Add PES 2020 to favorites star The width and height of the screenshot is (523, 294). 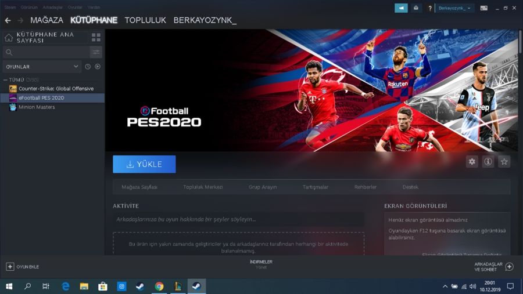504,162
